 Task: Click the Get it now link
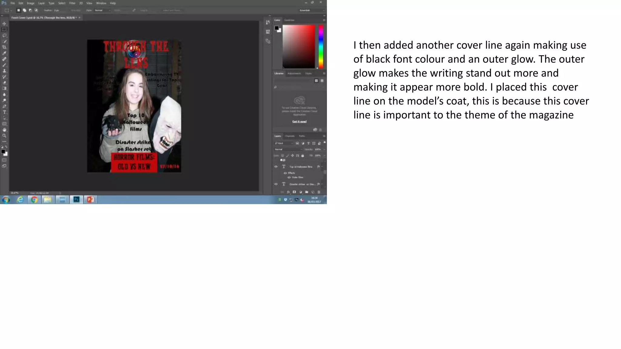pos(299,121)
